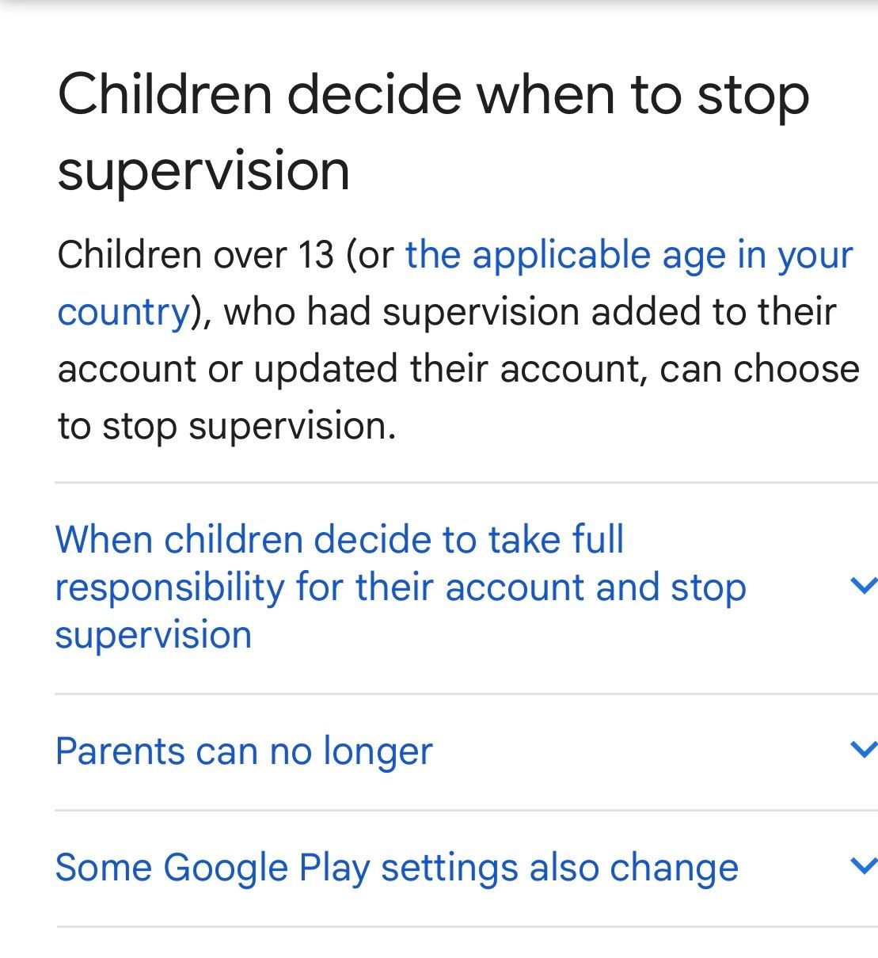The height and width of the screenshot is (958, 878).
Task: Select the "Children over 13" paragraph text
Action: pos(195,256)
